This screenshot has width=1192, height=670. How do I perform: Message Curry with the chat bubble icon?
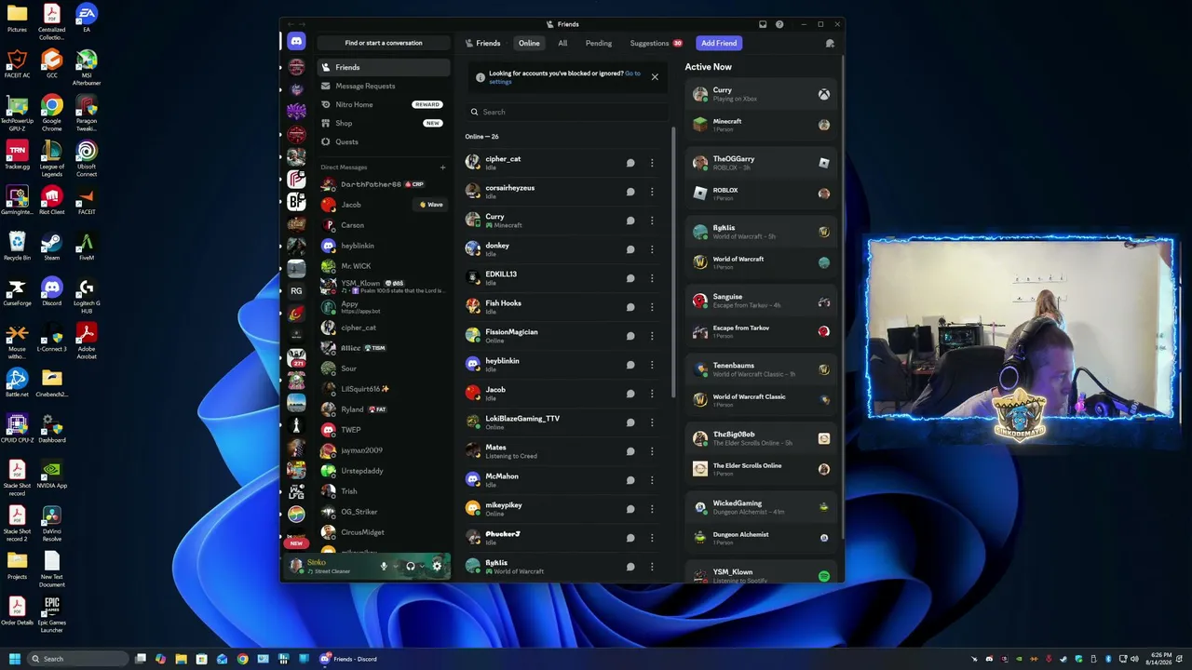pyautogui.click(x=630, y=221)
